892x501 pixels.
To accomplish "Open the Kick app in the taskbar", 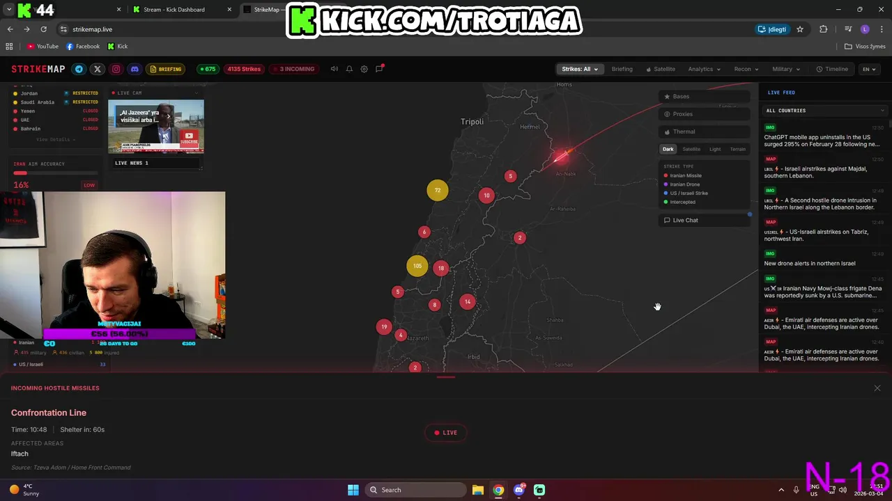I will point(539,490).
